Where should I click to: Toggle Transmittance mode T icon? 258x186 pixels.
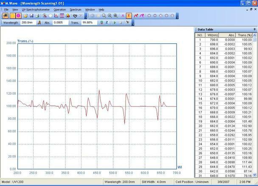129,16
